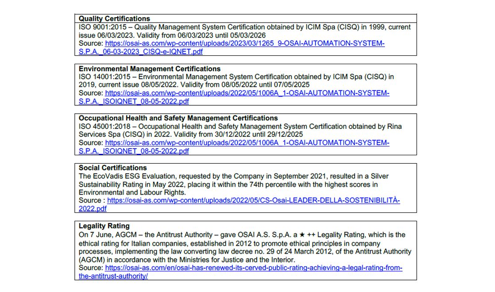Click the 'On 7 June, AGCM' text
This screenshot has height=292, width=495.
105,235
